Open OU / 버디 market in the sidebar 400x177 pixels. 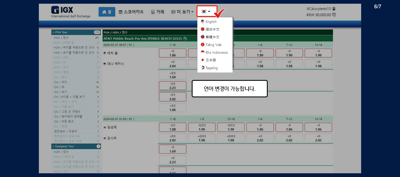tap(61, 82)
